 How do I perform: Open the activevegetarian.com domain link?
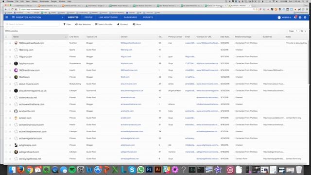pyautogui.click(x=130, y=138)
